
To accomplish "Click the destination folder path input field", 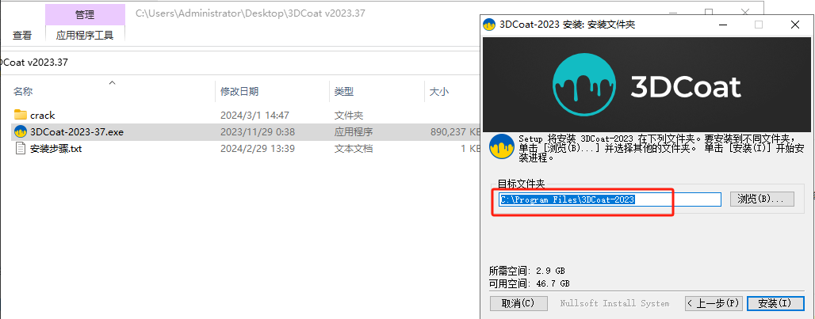I will 609,199.
